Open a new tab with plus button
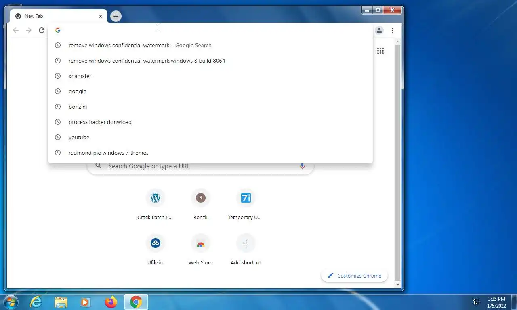 (x=116, y=16)
